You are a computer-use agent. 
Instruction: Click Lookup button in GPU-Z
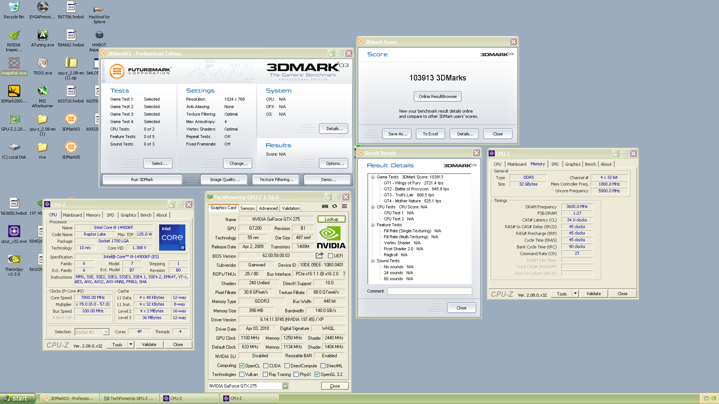click(331, 219)
